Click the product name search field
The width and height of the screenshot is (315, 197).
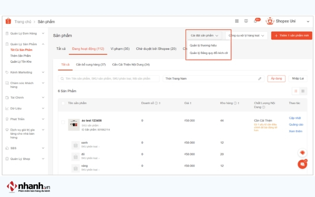tap(109, 78)
